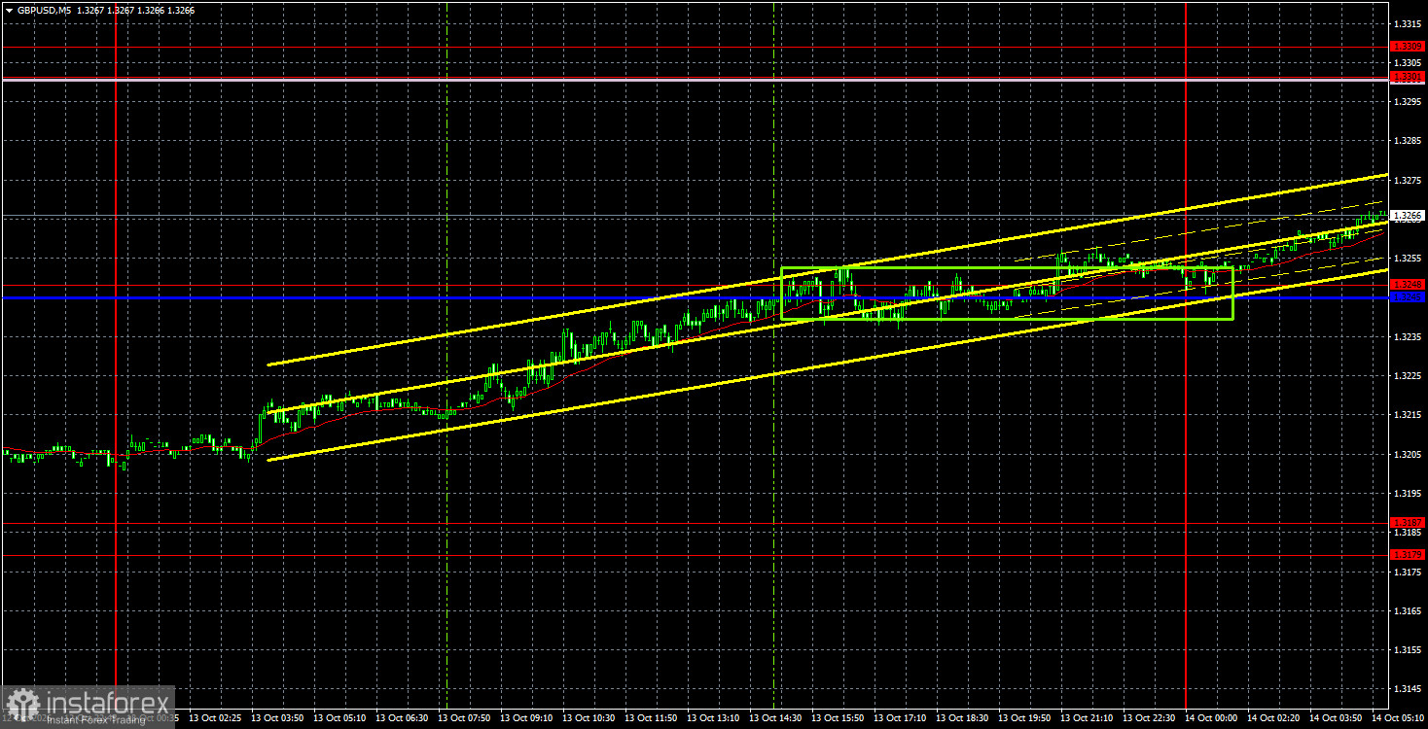This screenshot has width=1428, height=729.
Task: Click the 1.3165 price axis value
Action: (x=1408, y=610)
